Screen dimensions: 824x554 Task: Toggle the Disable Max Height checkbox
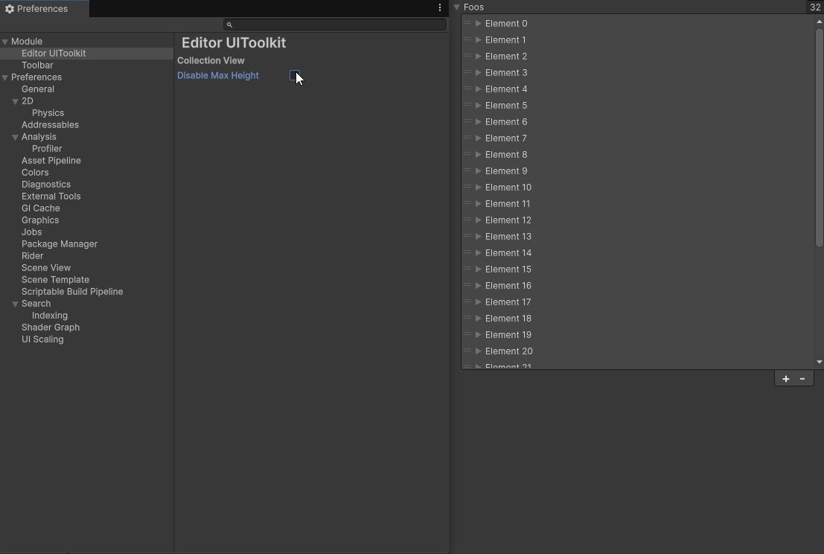point(295,75)
